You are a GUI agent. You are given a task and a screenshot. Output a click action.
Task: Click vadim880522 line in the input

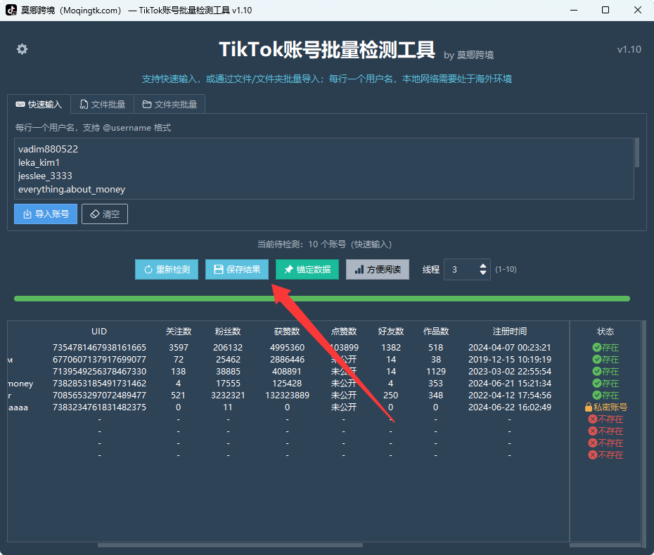(48, 149)
